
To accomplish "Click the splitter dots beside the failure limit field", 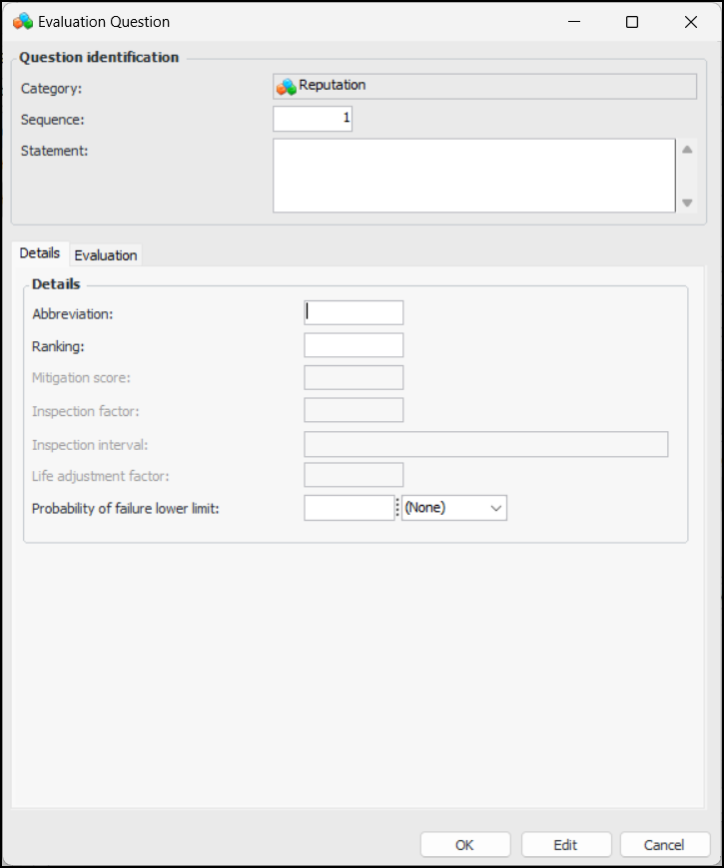I will [x=397, y=508].
